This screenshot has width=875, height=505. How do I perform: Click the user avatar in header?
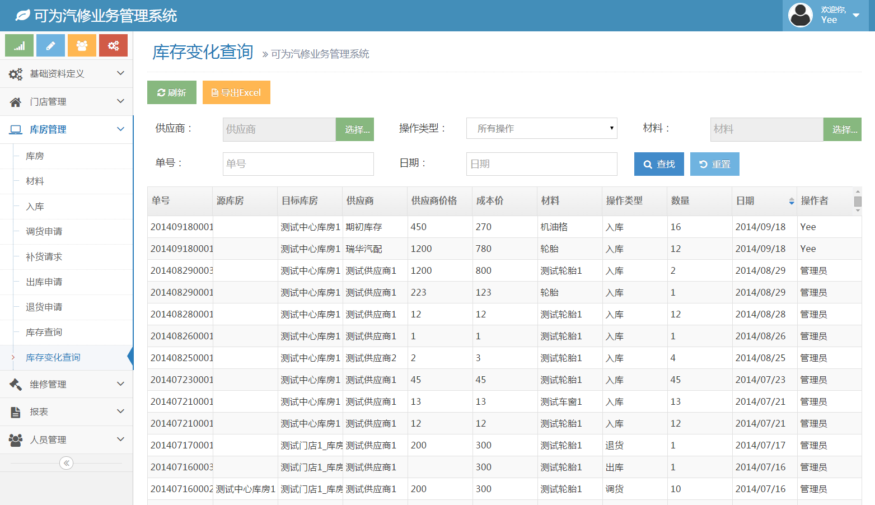click(x=800, y=15)
